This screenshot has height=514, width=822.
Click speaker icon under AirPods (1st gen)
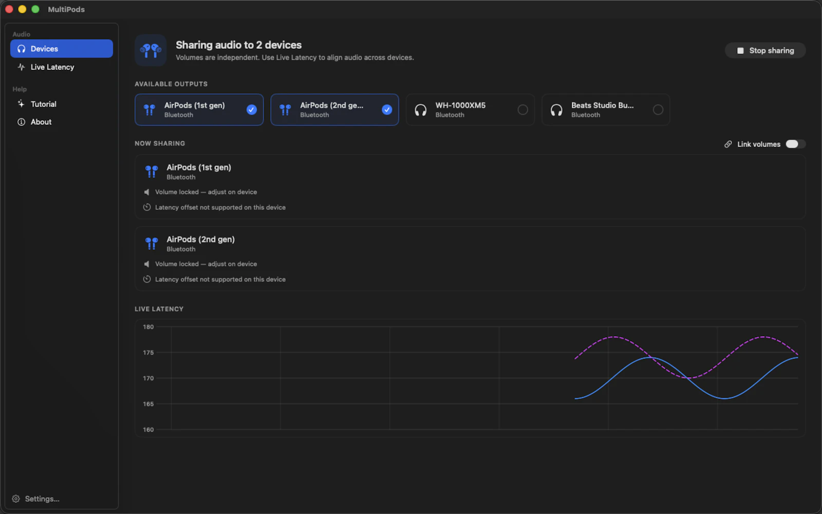146,192
